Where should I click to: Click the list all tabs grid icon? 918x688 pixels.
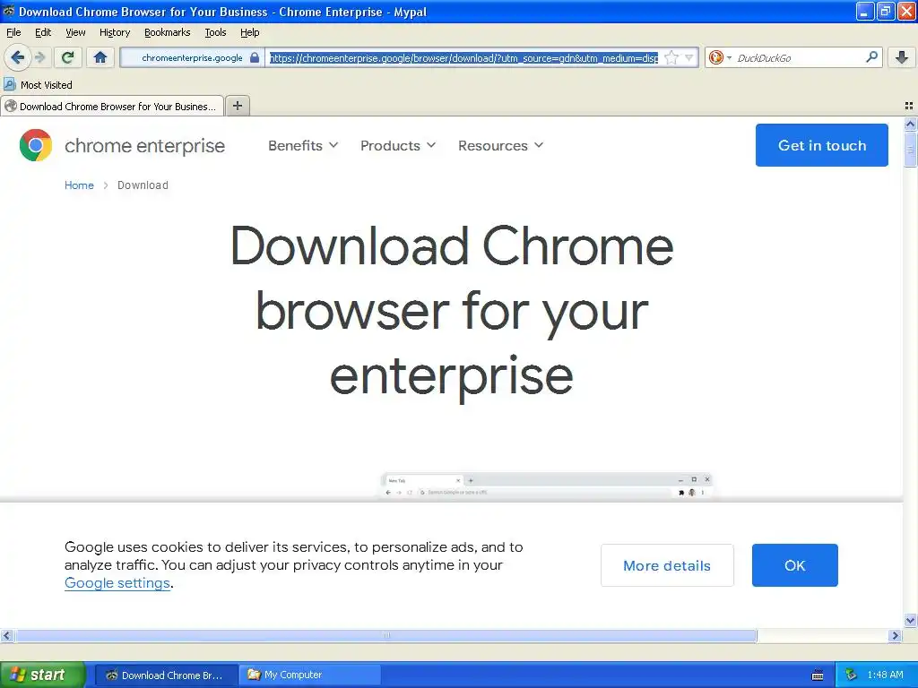click(x=909, y=106)
